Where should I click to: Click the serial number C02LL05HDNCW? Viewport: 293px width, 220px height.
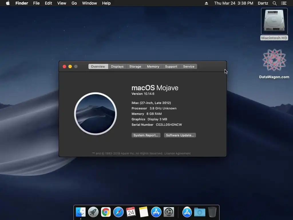169,125
